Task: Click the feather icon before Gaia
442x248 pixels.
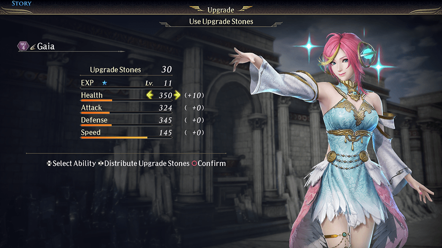Action: point(33,46)
